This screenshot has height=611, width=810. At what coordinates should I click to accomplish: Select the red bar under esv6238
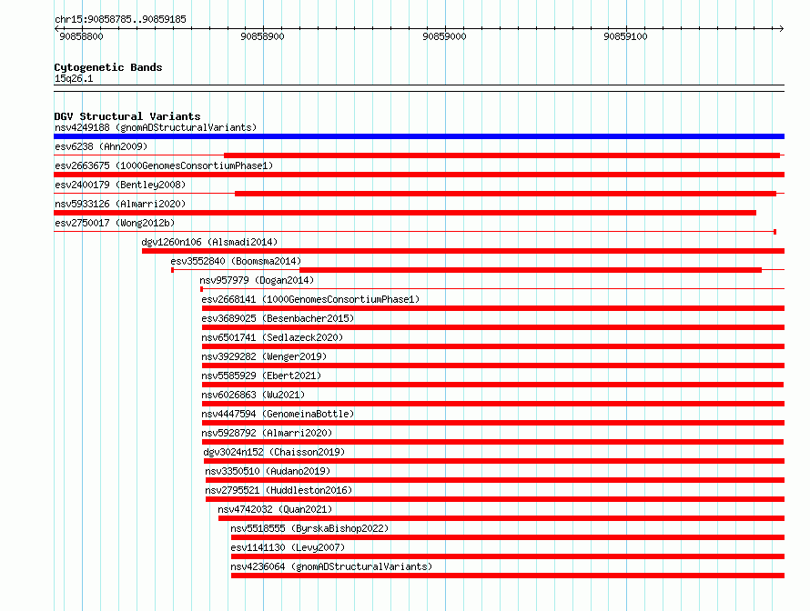(501, 155)
